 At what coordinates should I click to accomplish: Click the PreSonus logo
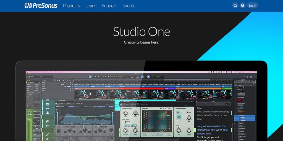point(41,6)
